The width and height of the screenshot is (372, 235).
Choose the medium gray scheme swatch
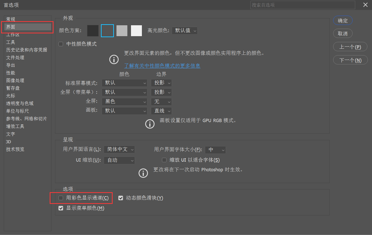pyautogui.click(x=122, y=31)
